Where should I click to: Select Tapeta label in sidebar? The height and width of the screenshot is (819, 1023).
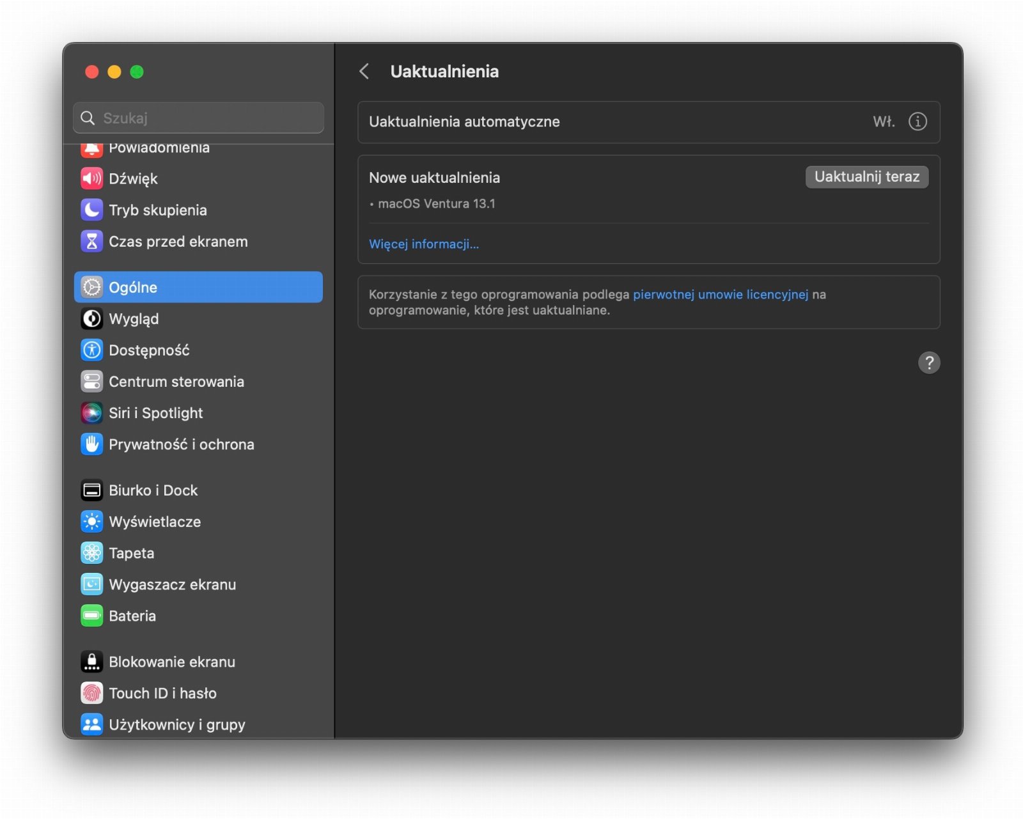point(132,554)
